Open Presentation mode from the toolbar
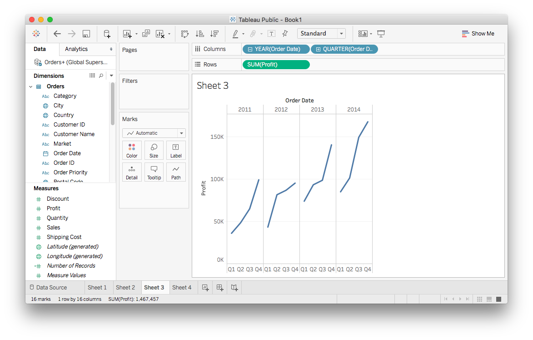This screenshot has width=533, height=340. pyautogui.click(x=381, y=34)
